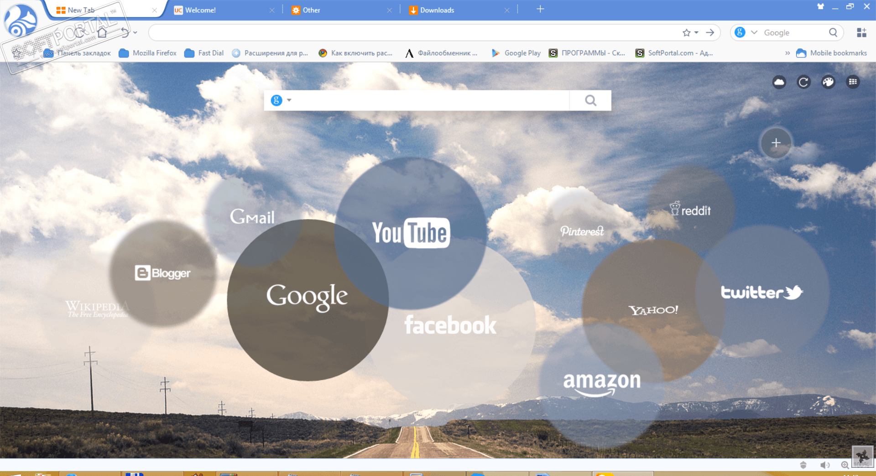This screenshot has width=876, height=476.
Task: Click the page search engine selector icon
Action: [276, 100]
